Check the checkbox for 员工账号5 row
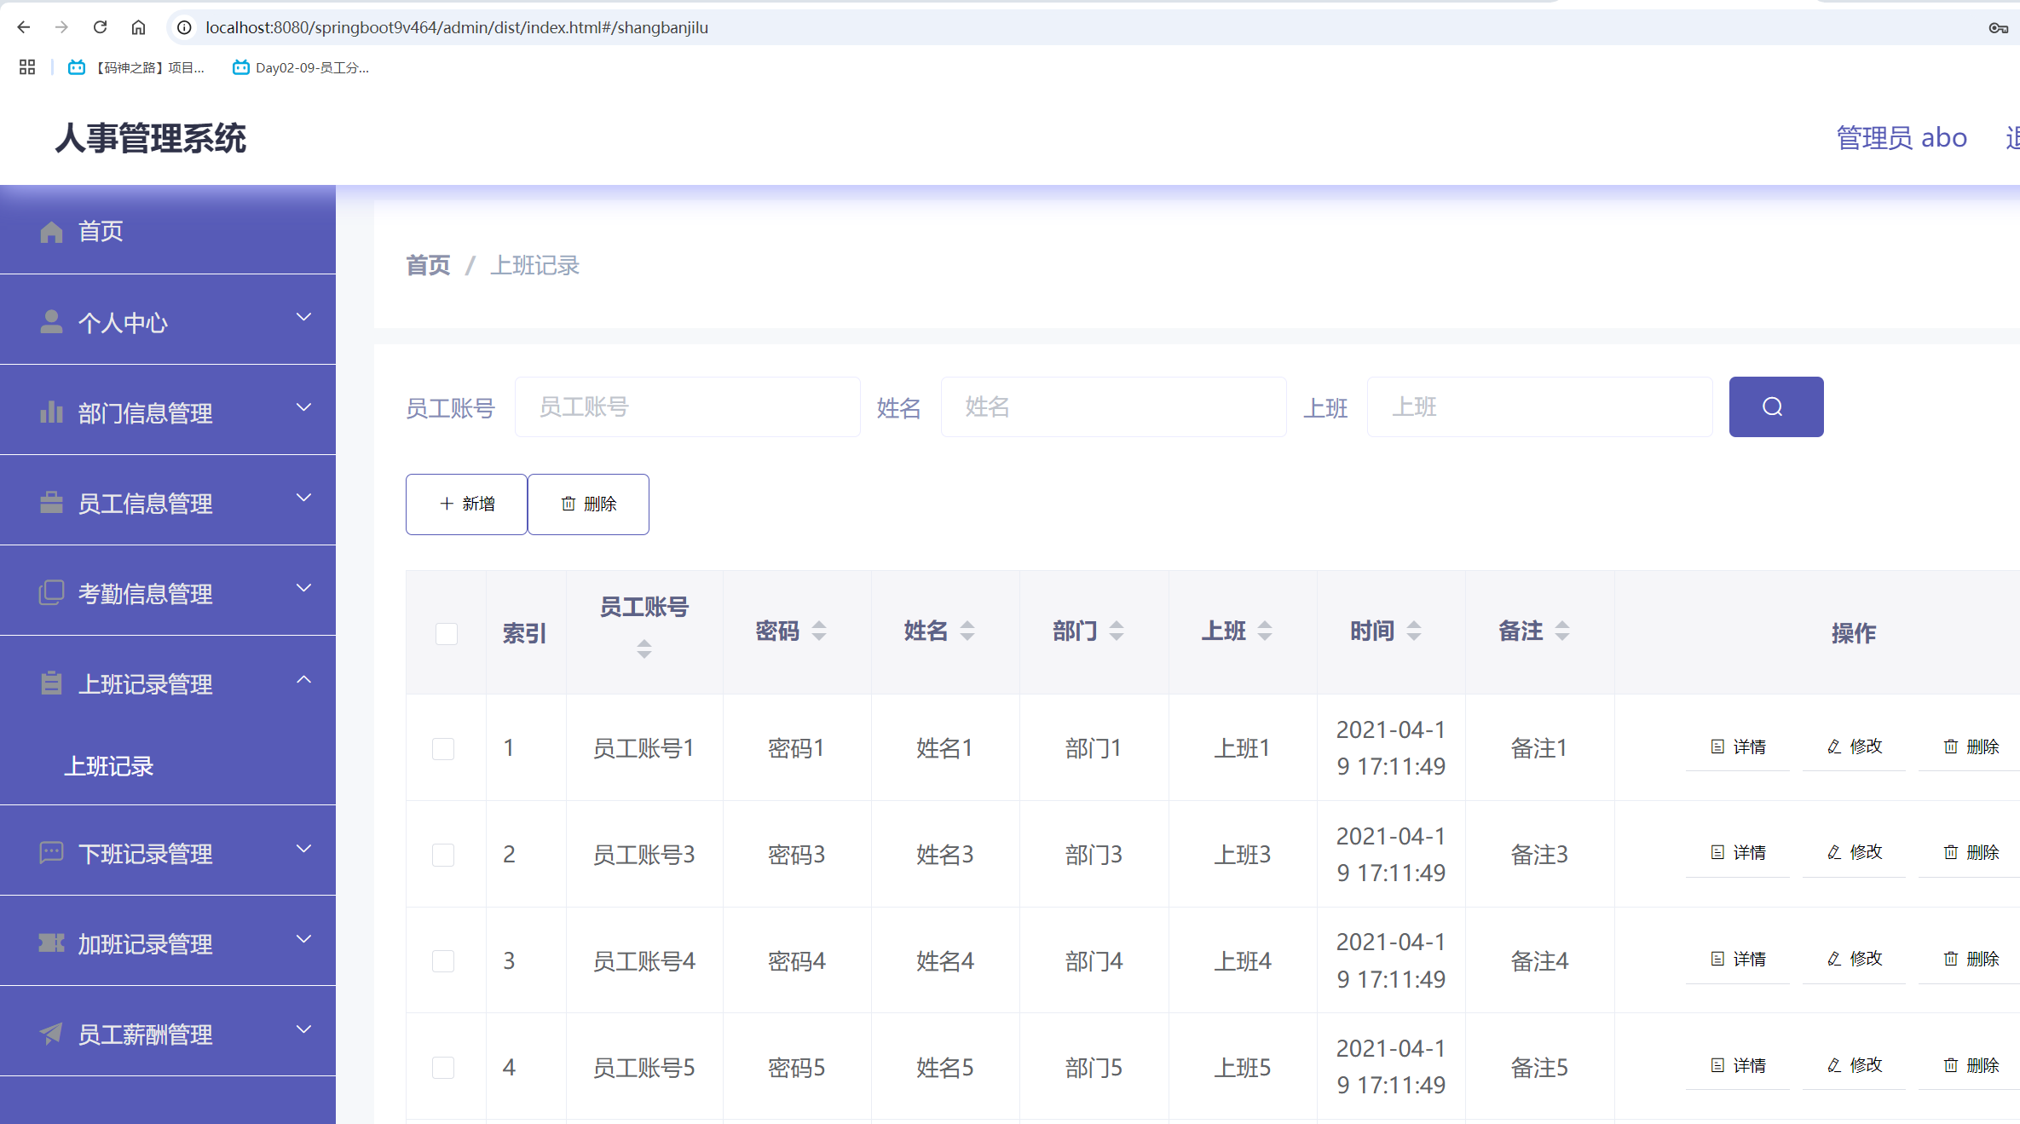The width and height of the screenshot is (2020, 1124). point(443,1067)
